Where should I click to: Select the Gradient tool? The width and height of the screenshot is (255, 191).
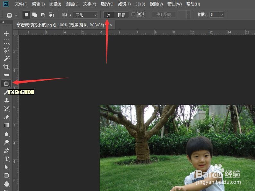(6, 125)
